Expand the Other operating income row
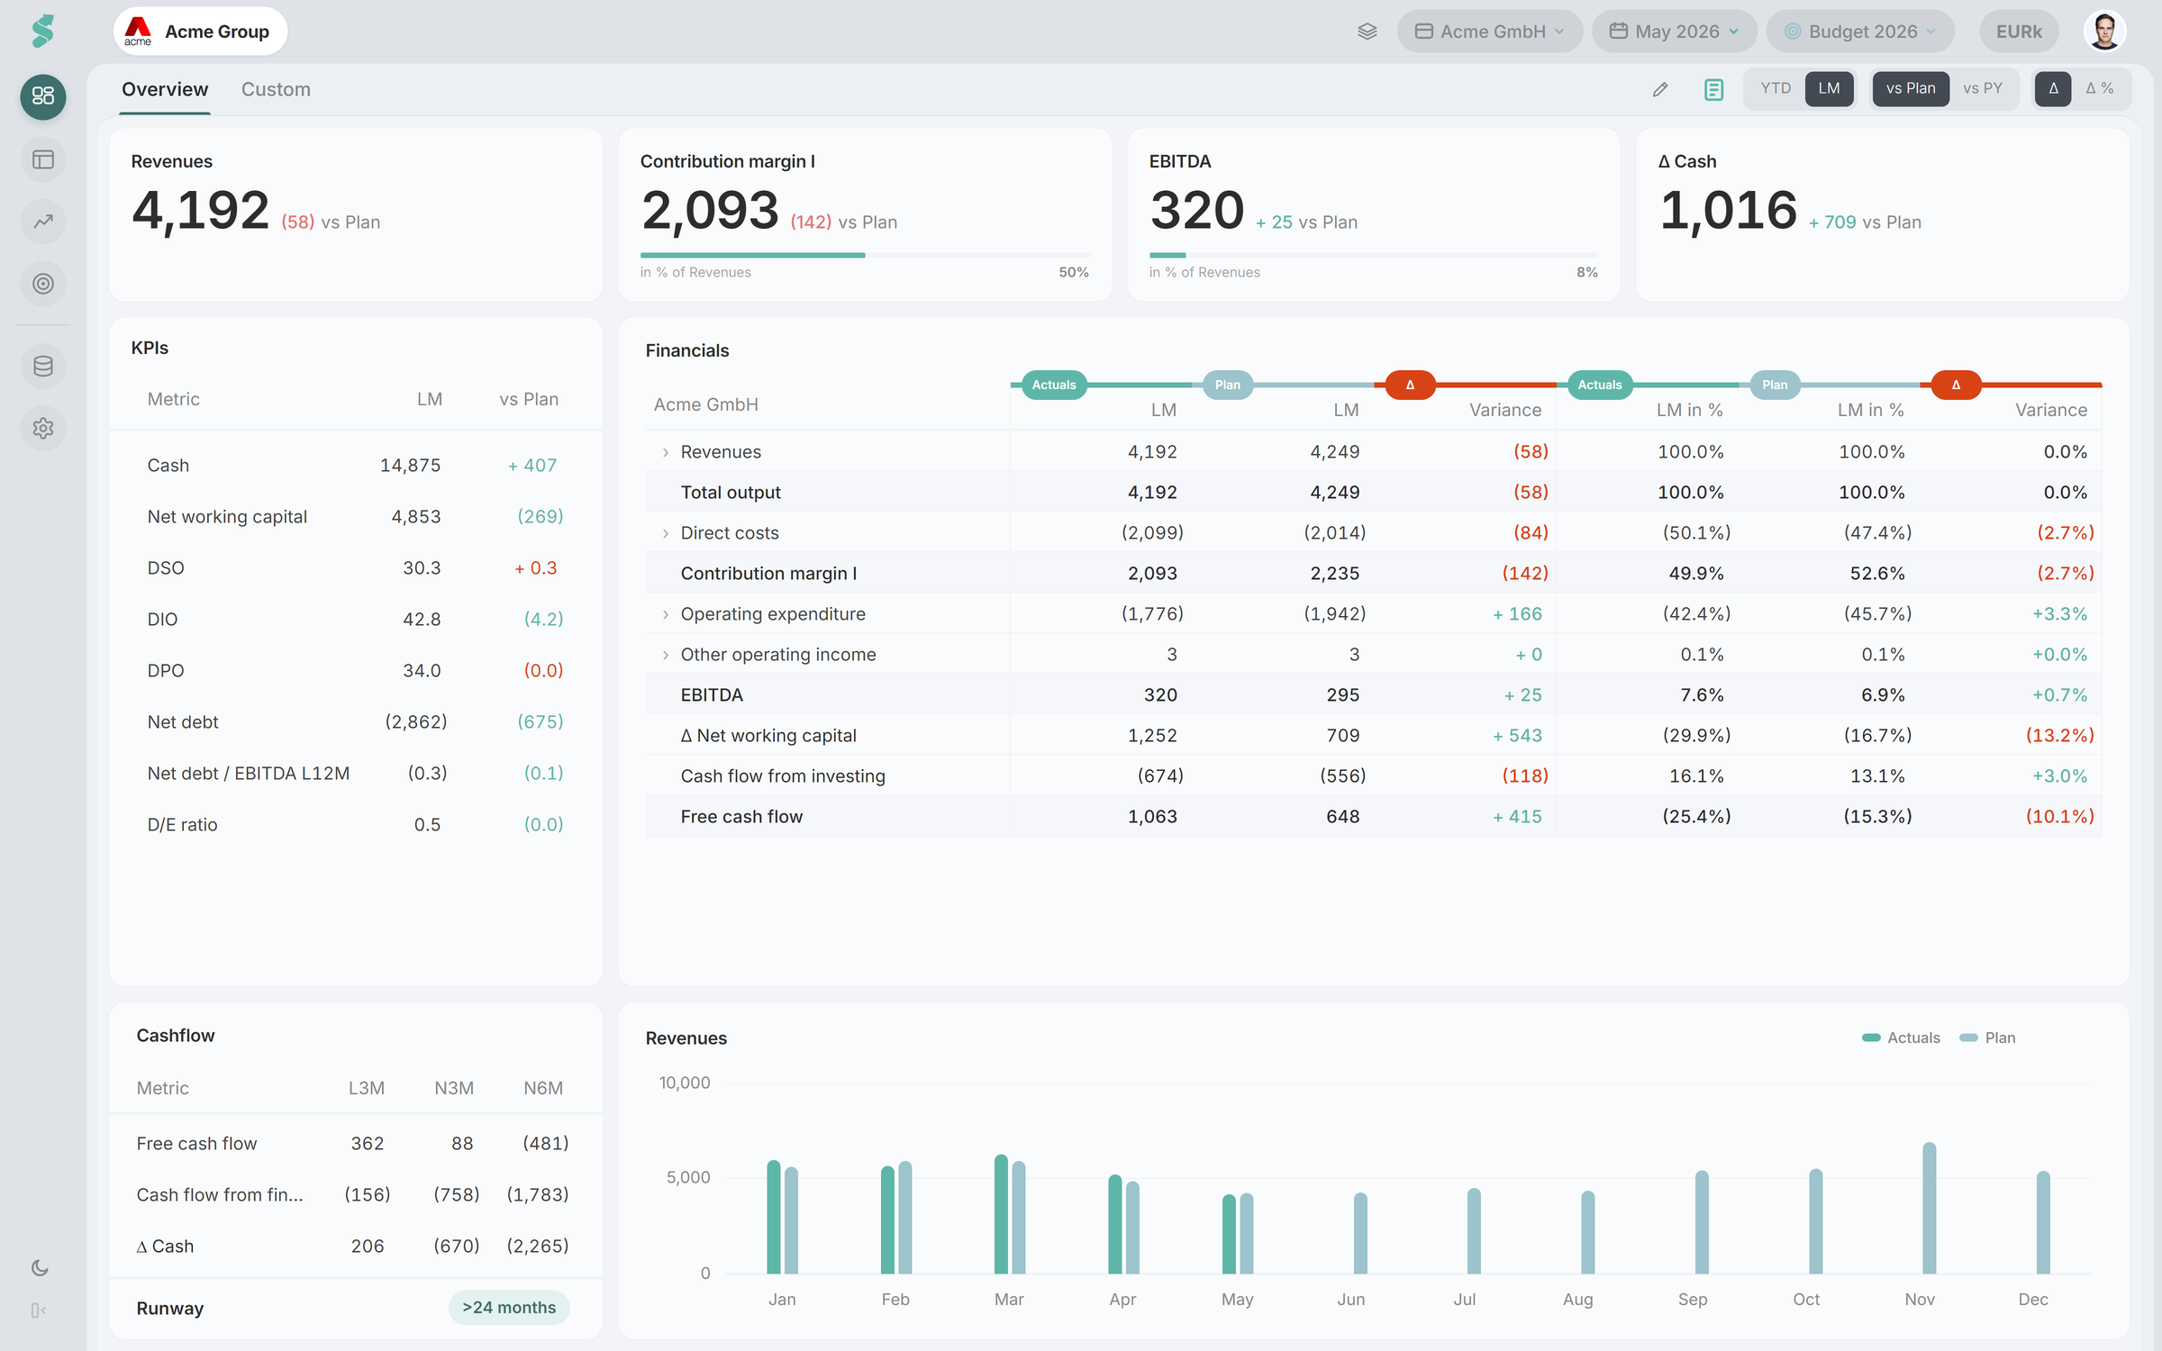This screenshot has width=2162, height=1351. [x=666, y=655]
